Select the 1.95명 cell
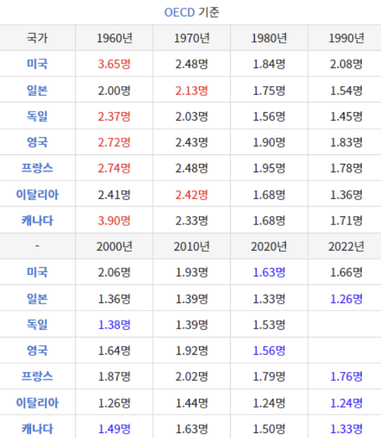 pyautogui.click(x=269, y=168)
